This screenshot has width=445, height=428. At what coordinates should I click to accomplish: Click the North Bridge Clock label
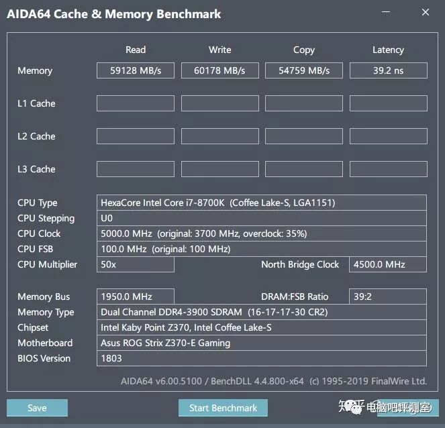(300, 264)
